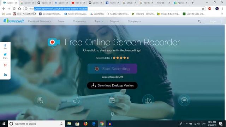The image size is (226, 127).
Task: Click the Type here to search box
Action: (36, 124)
